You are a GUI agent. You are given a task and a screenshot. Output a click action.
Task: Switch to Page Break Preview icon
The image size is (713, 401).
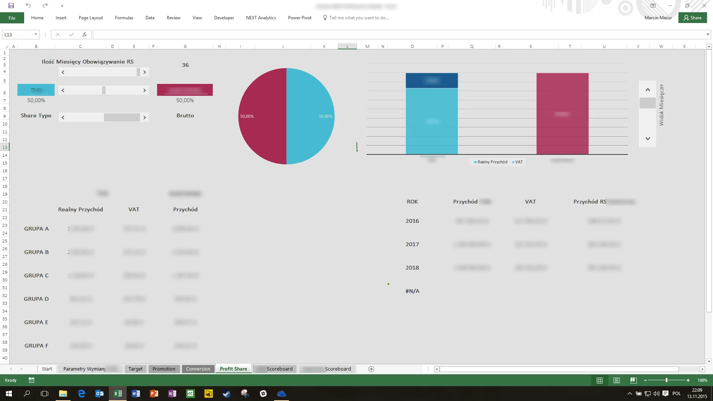pyautogui.click(x=634, y=380)
